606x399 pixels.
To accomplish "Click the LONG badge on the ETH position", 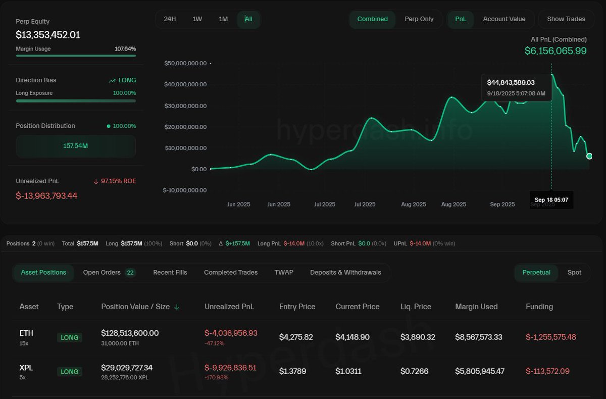I will pos(69,337).
